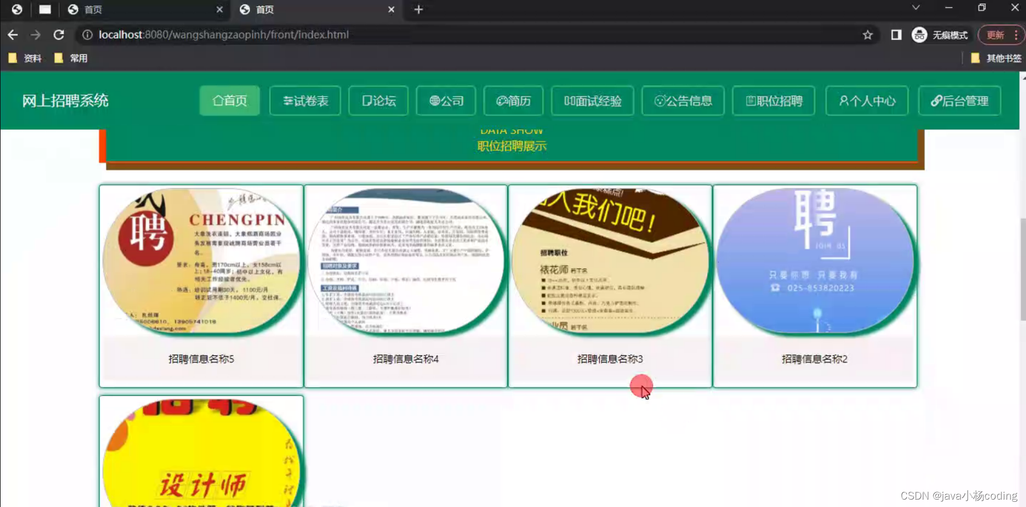Reload the page with the refresh icon
The width and height of the screenshot is (1026, 507).
[59, 35]
